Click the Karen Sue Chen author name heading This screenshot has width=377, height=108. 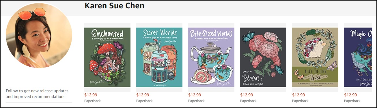pyautogui.click(x=114, y=5)
